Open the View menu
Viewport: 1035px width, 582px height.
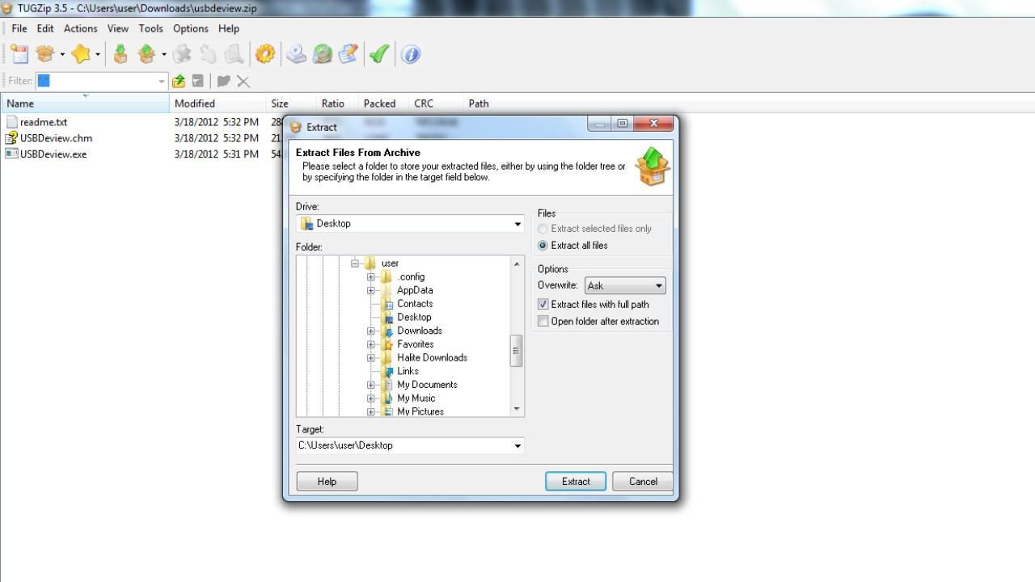point(118,28)
